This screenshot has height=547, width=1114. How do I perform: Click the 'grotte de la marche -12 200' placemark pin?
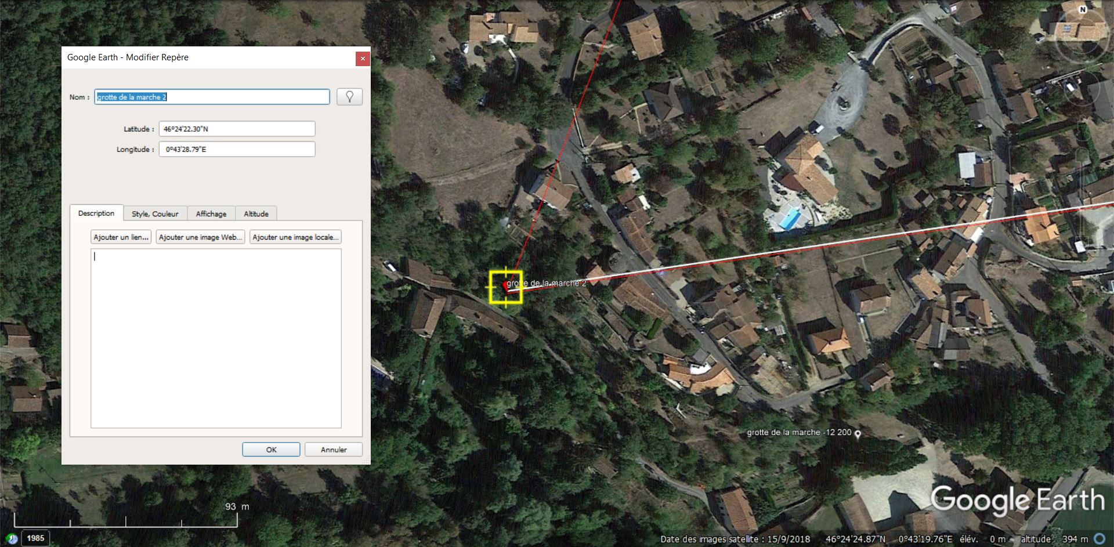coord(858,433)
